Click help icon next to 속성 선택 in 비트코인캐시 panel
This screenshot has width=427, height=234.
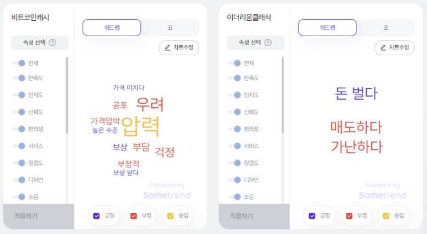tap(52, 43)
